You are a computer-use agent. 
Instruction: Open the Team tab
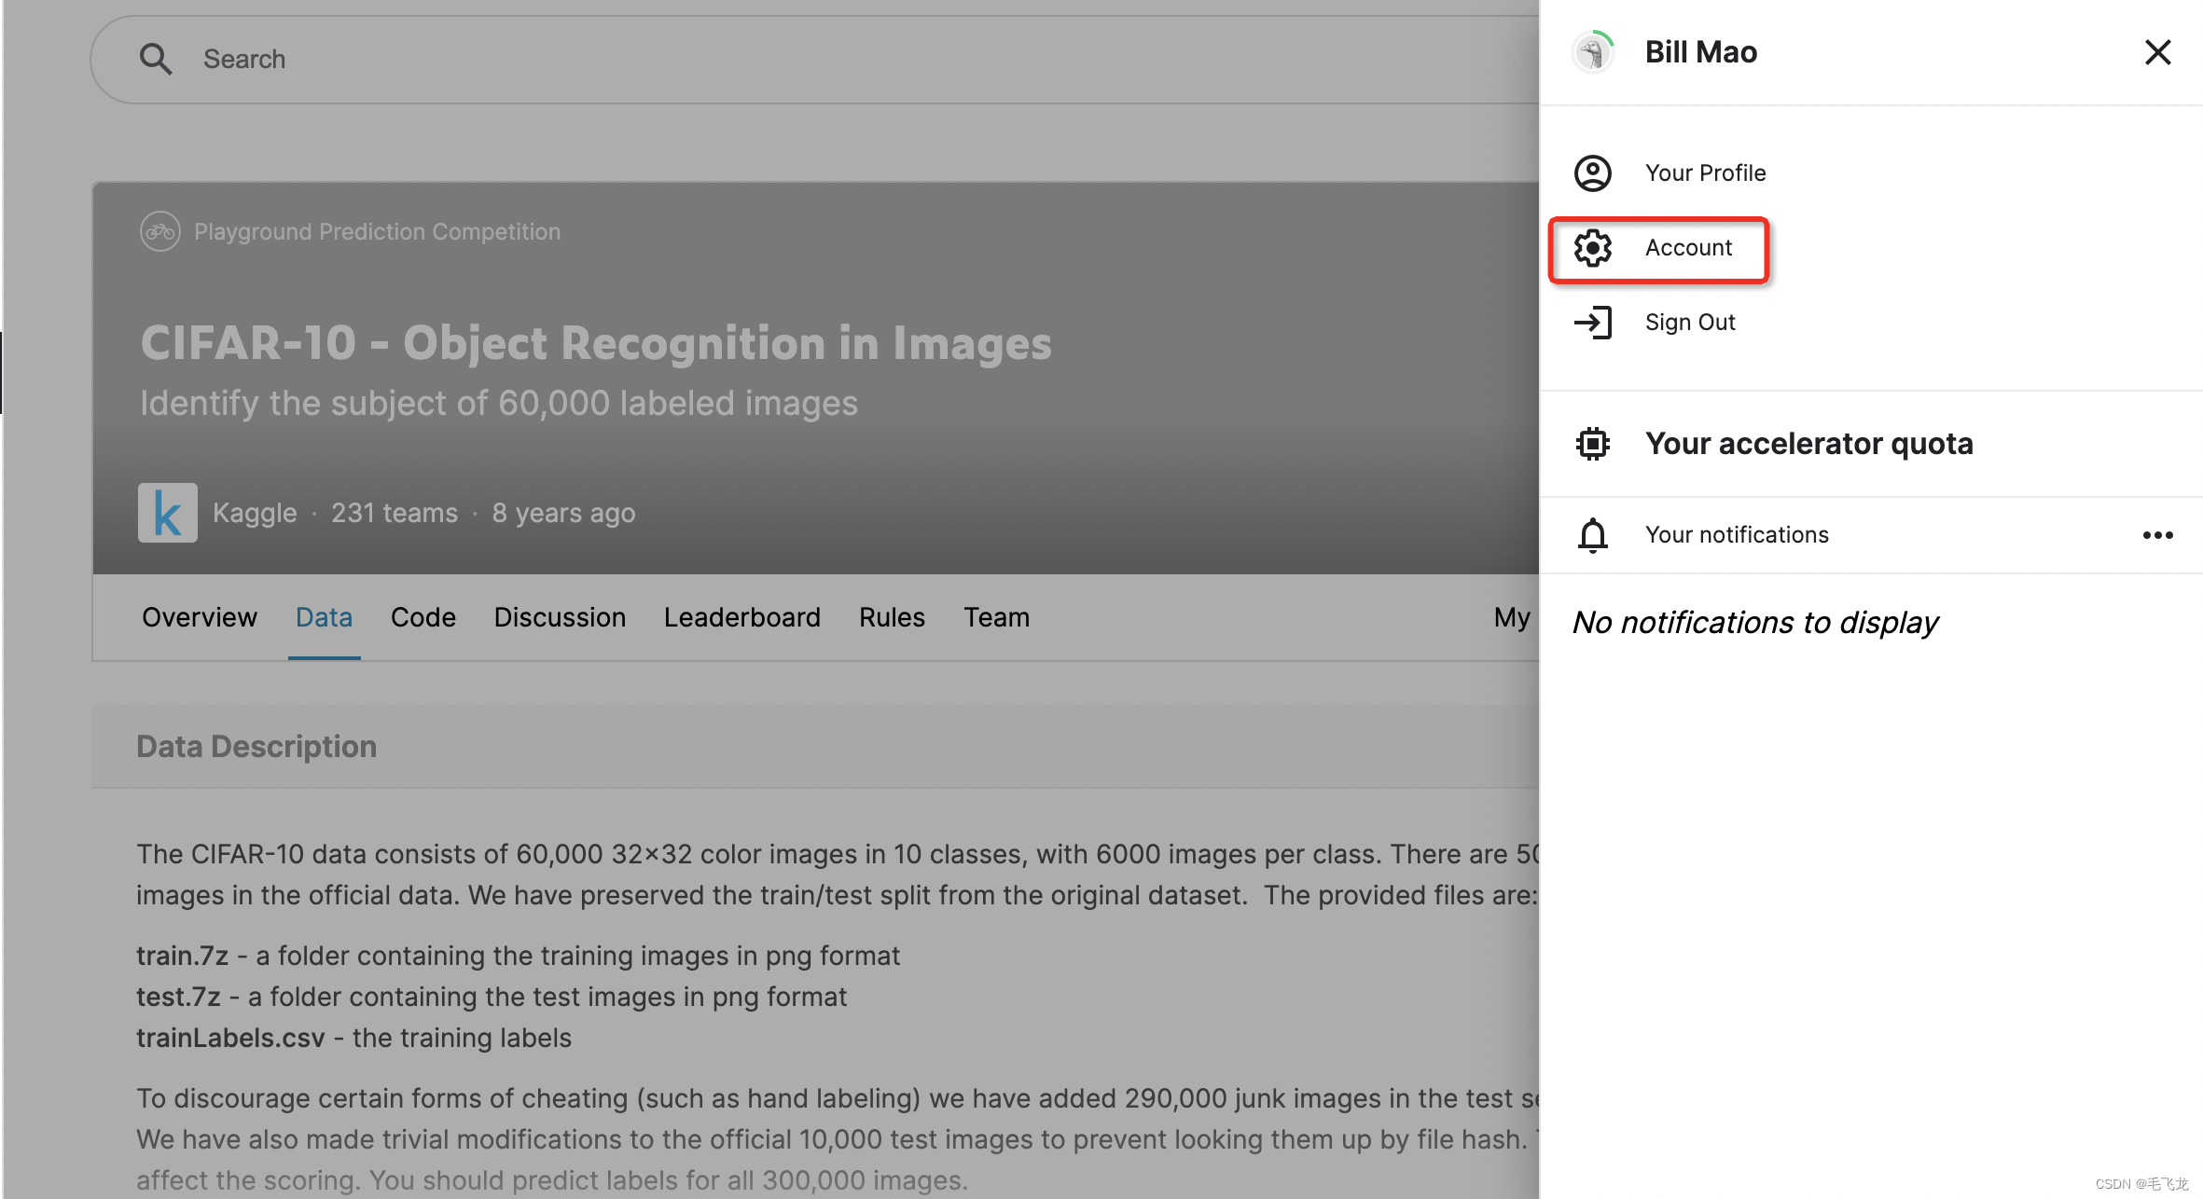[x=996, y=617]
